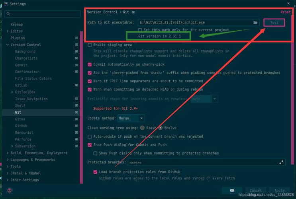This screenshot has height=199, width=296.
Task: Open the Update method Merge dropdown
Action: [x=131, y=118]
